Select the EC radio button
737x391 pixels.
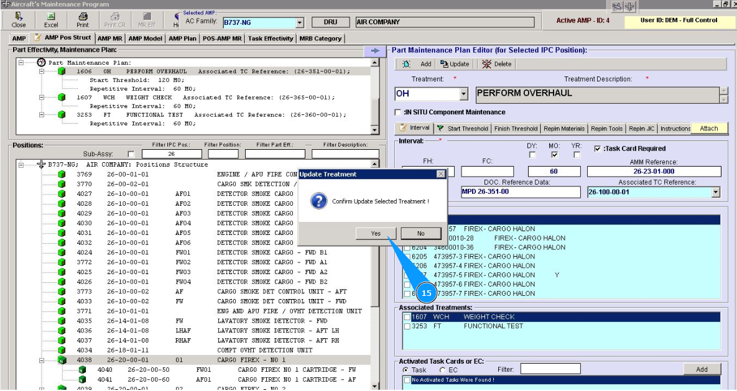pos(443,370)
